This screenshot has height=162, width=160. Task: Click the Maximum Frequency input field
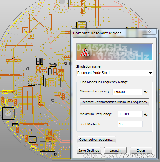(130, 114)
